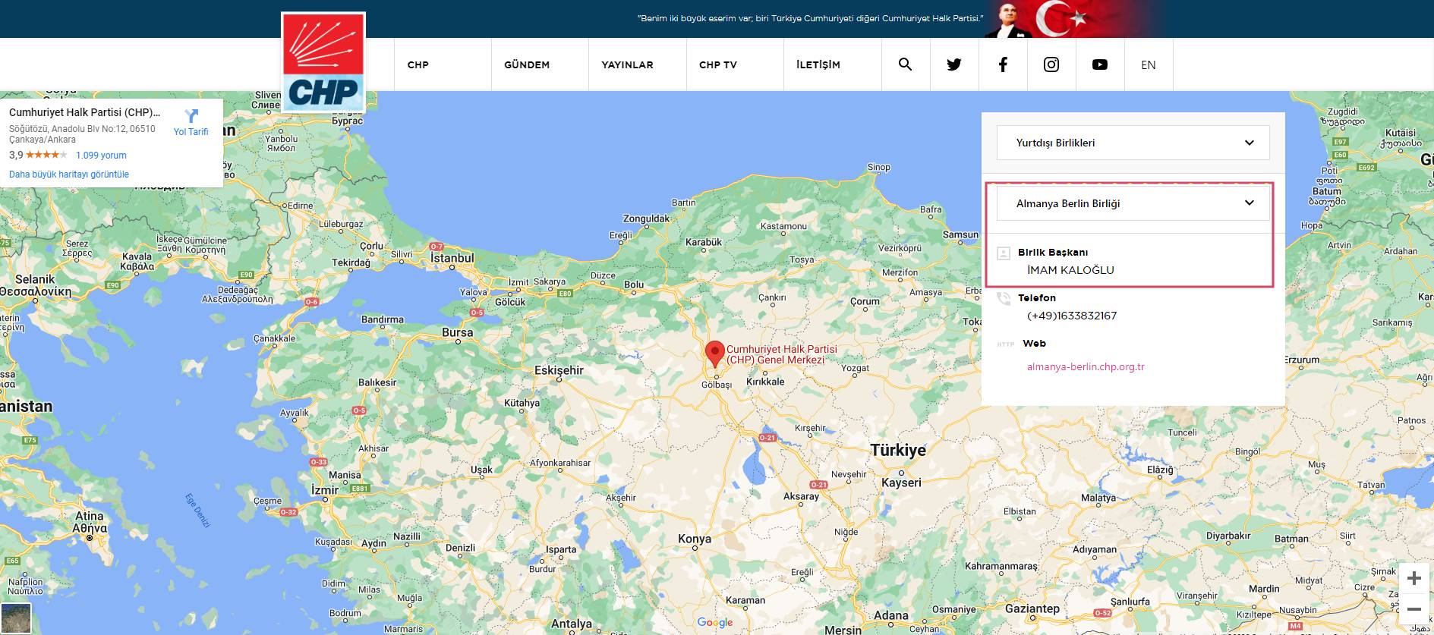Open the Yurtdışı Birlikleri dropdown

[x=1133, y=143]
